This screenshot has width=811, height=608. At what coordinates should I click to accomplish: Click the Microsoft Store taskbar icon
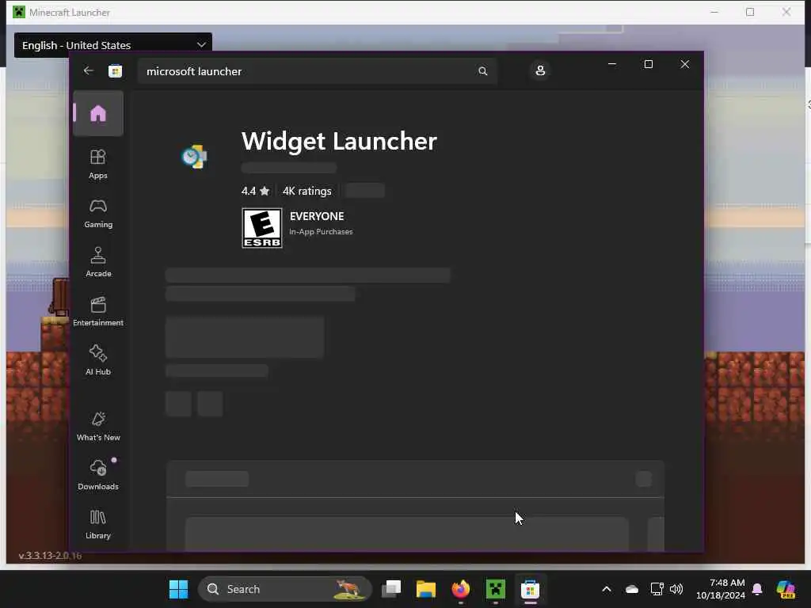tap(530, 589)
